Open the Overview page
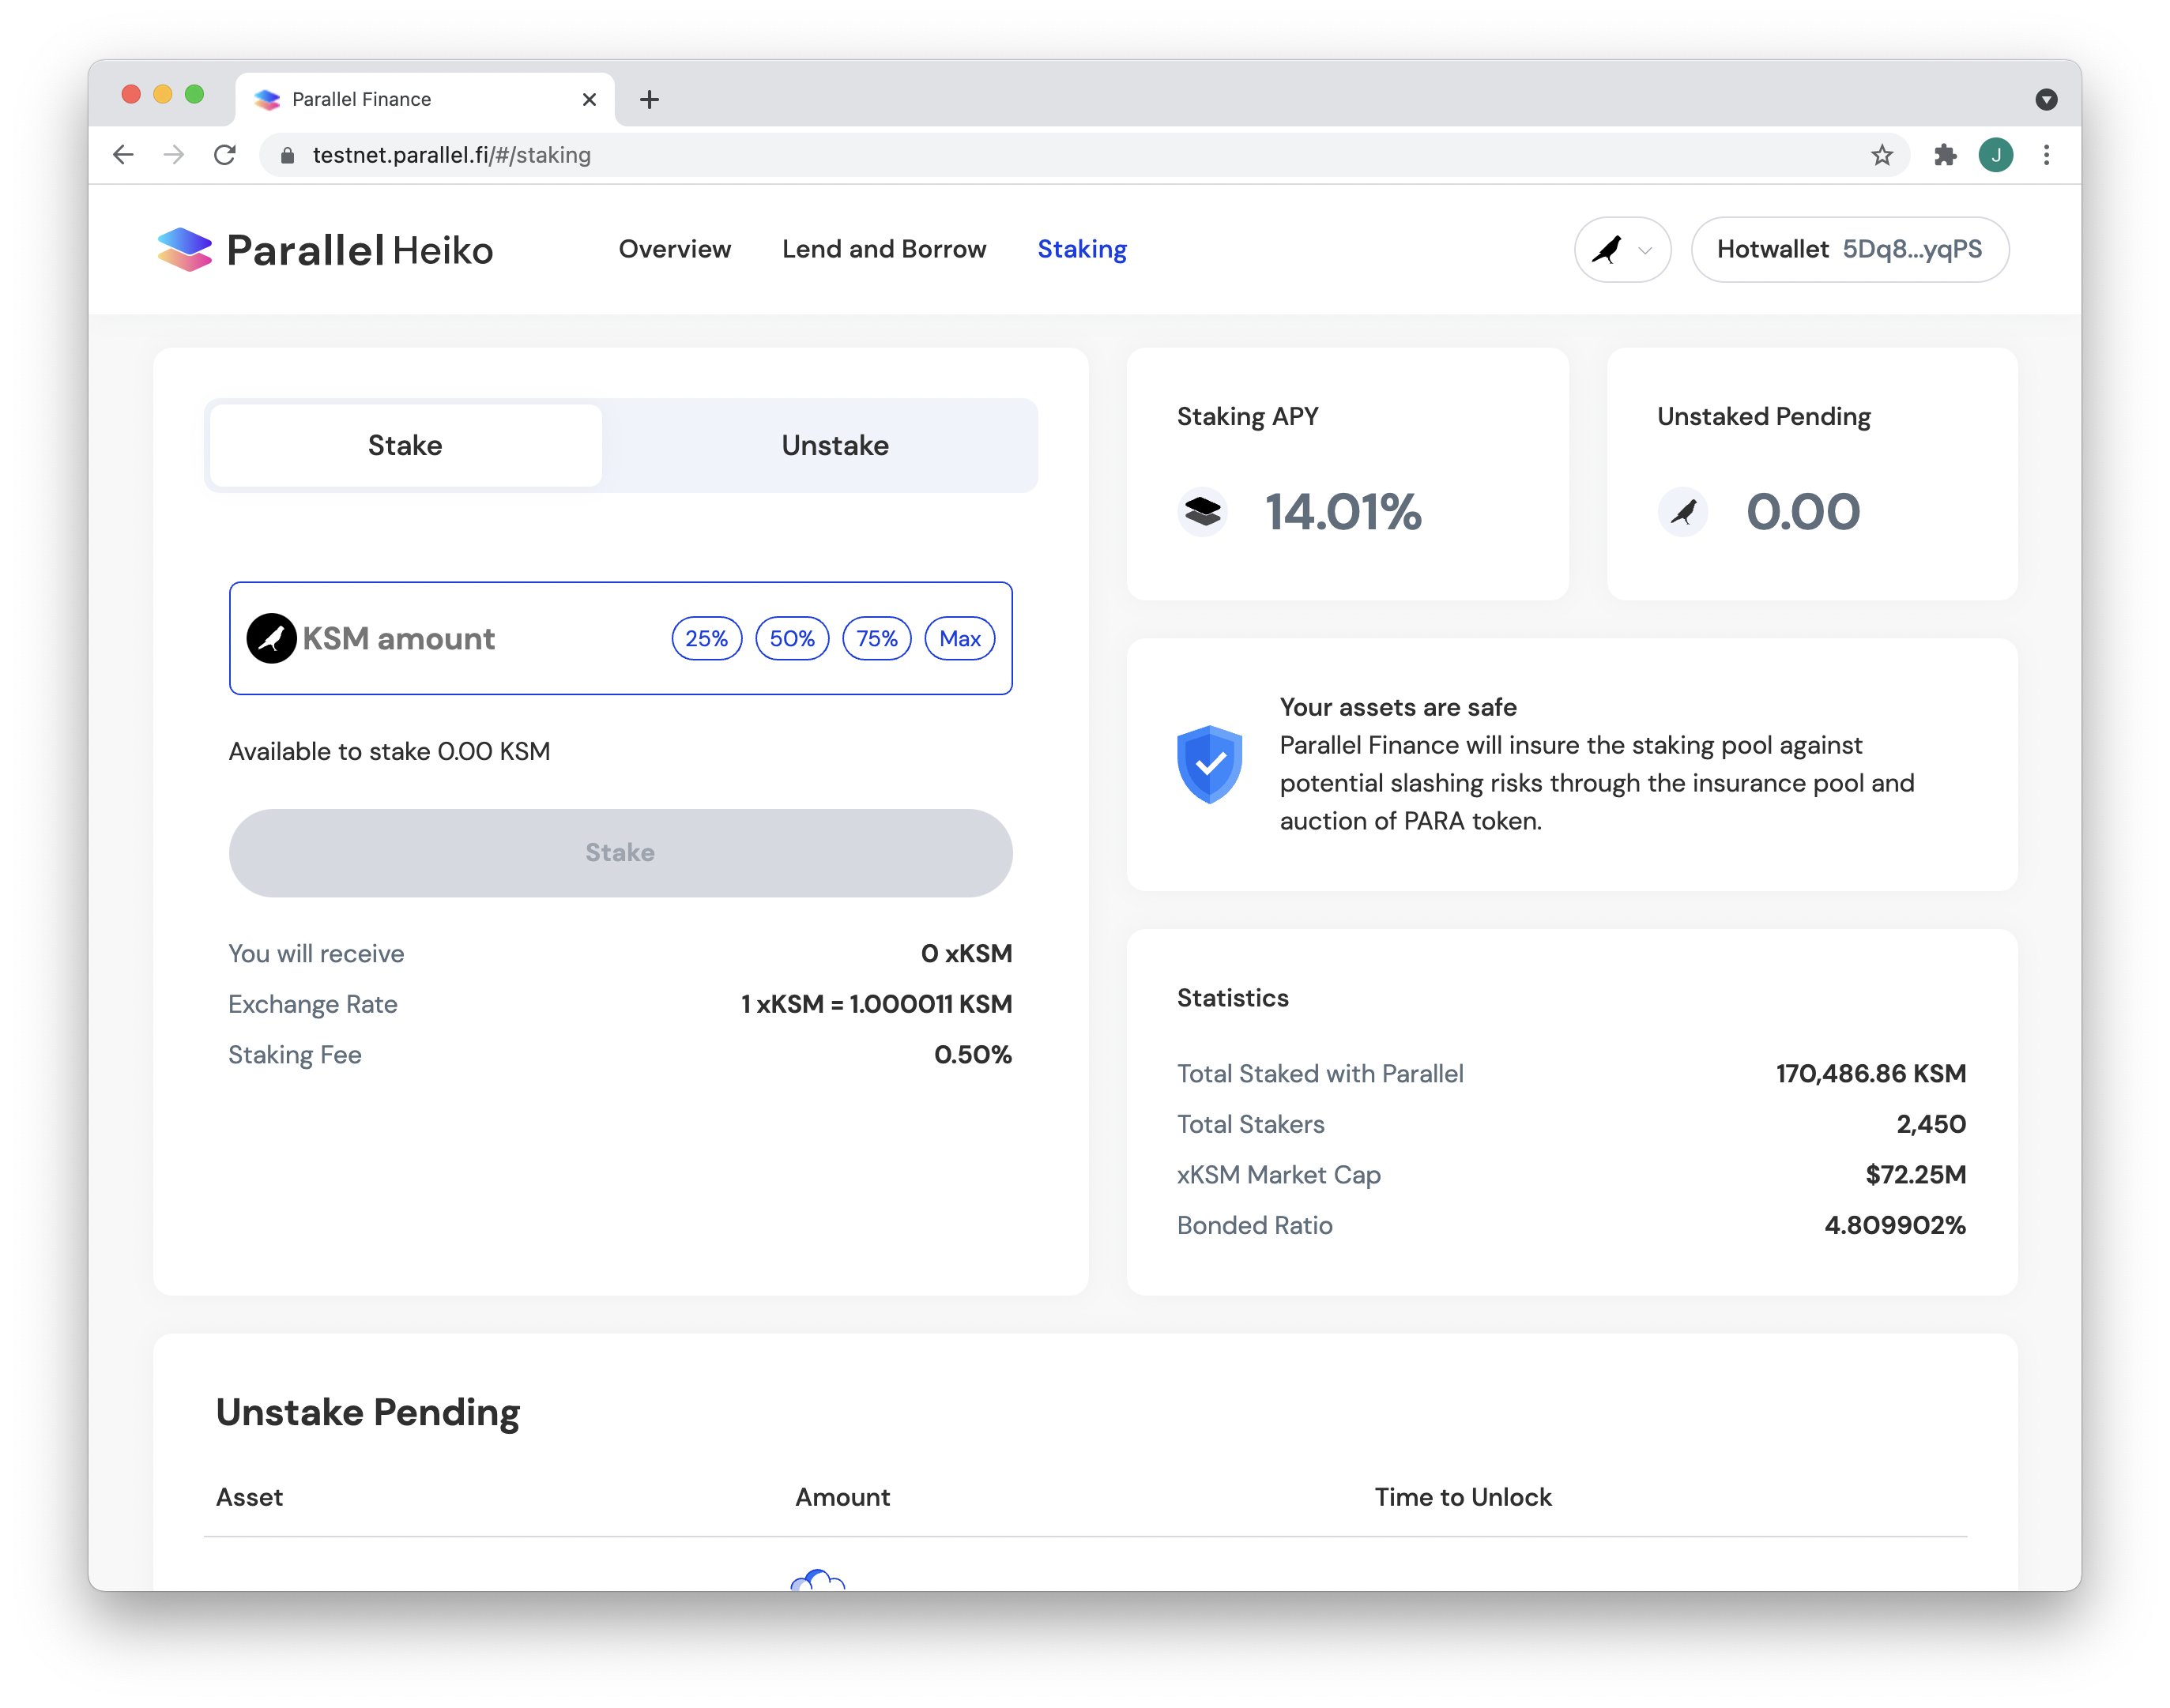The height and width of the screenshot is (1708, 2170). 675,249
